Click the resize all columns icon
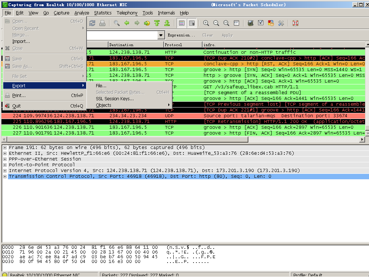The height and width of the screenshot is (277, 369). point(236,23)
